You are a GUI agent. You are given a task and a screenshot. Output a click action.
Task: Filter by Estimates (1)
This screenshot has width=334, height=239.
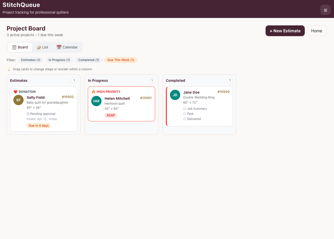point(31,60)
